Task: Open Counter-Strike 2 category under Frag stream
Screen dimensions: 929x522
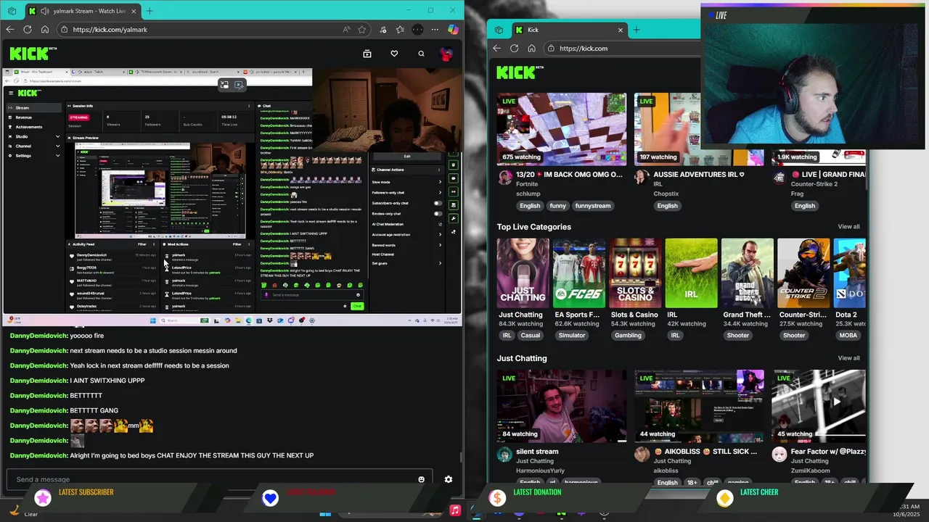Action: 814,184
